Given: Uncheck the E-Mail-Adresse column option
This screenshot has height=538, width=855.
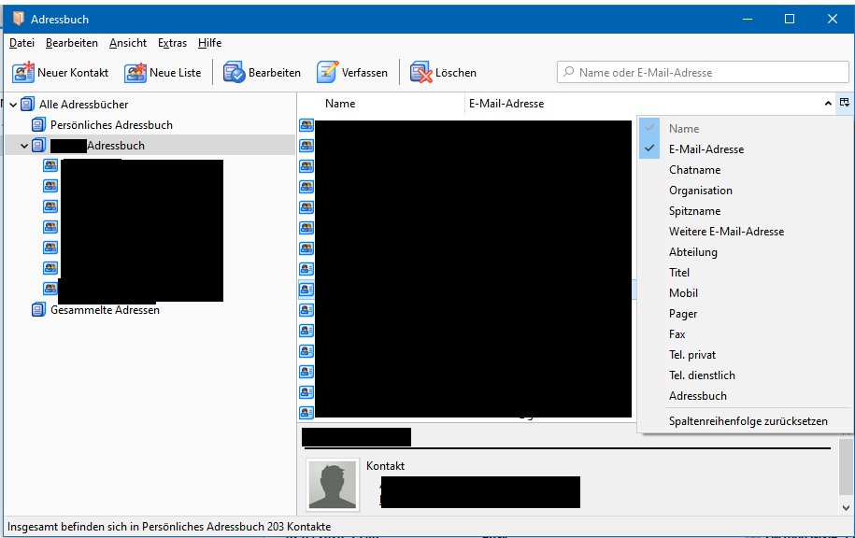Looking at the screenshot, I should (x=705, y=149).
